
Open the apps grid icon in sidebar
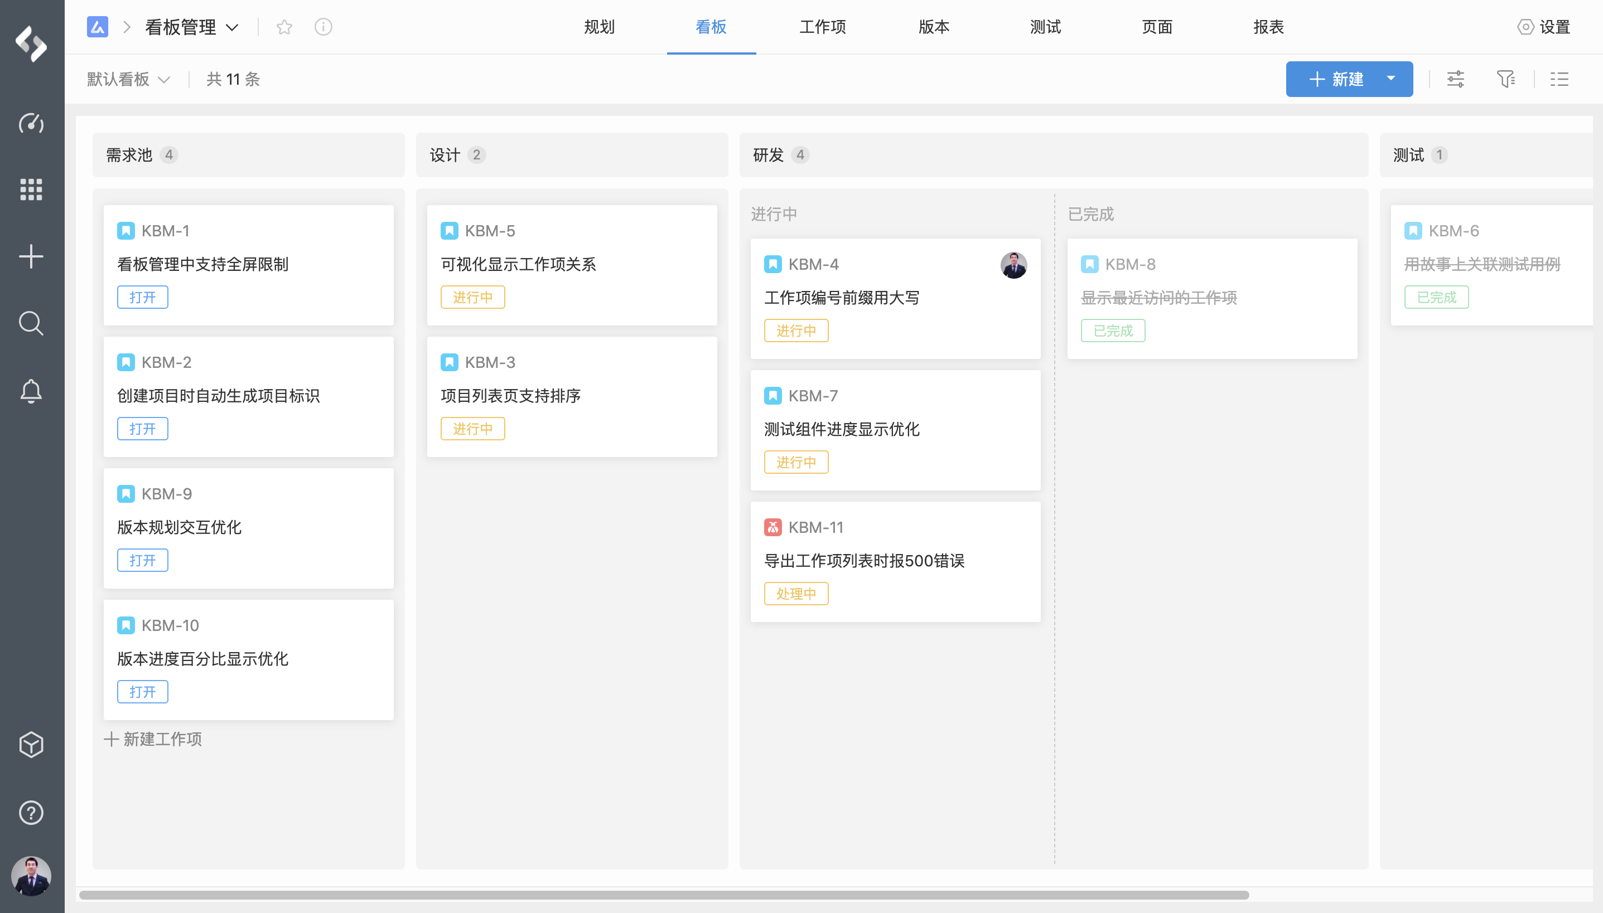tap(31, 190)
